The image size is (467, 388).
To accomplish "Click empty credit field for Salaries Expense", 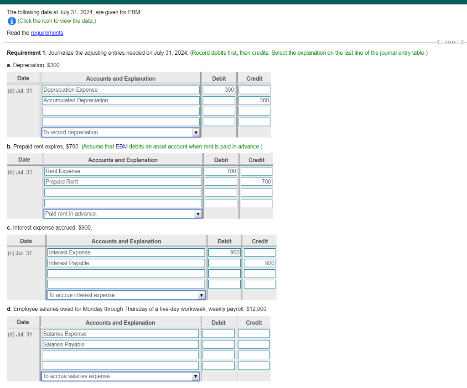I will [x=254, y=334].
